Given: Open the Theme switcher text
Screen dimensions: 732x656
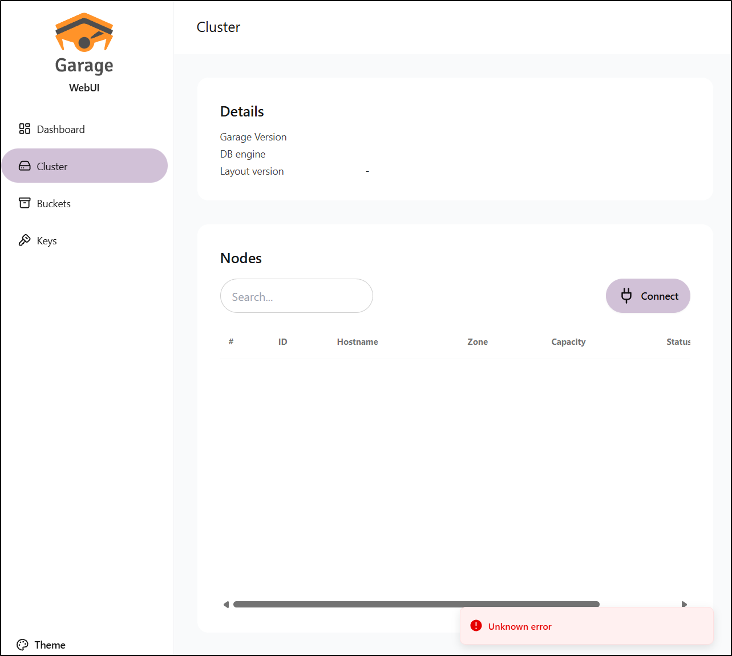Looking at the screenshot, I should click(x=50, y=645).
